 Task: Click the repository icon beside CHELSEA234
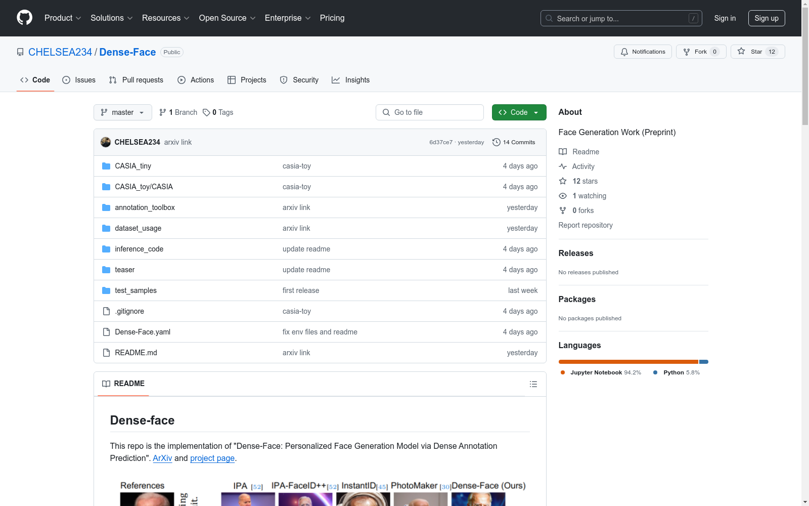[x=20, y=52]
